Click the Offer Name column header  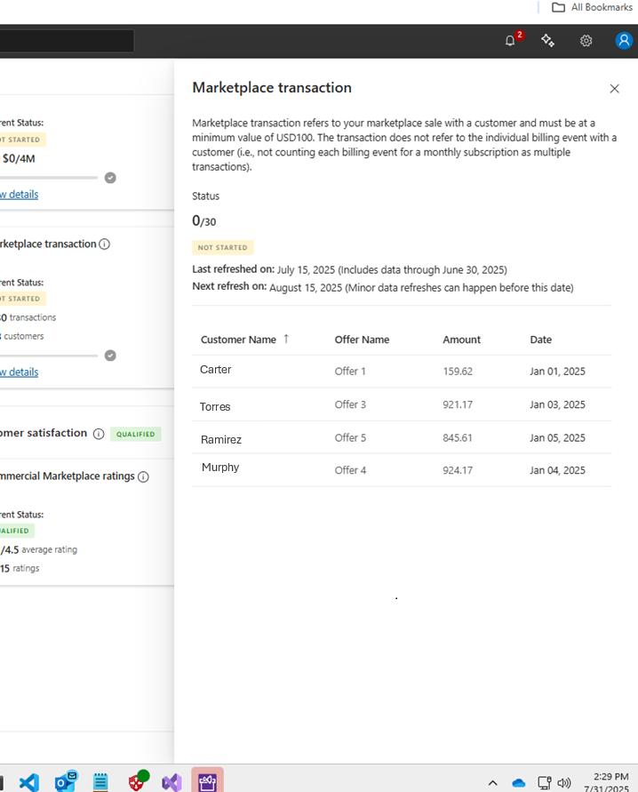(x=362, y=340)
